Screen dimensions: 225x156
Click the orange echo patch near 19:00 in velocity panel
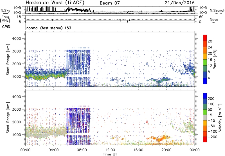pos(159,138)
